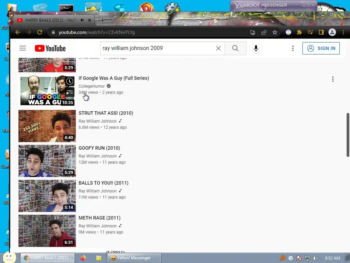Open Chrome extensions puzzle icon
Screen dimensions: 350x263
299,33
